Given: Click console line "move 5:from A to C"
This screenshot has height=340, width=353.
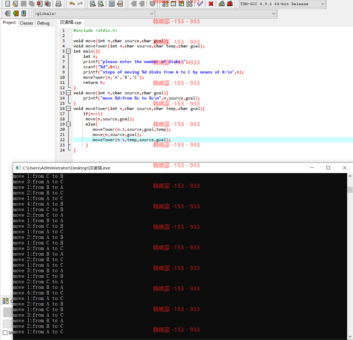Looking at the screenshot, I should pos(38,248).
